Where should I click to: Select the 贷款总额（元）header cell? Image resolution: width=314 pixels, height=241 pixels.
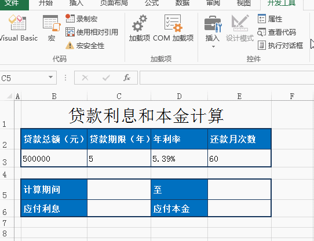coord(54,139)
